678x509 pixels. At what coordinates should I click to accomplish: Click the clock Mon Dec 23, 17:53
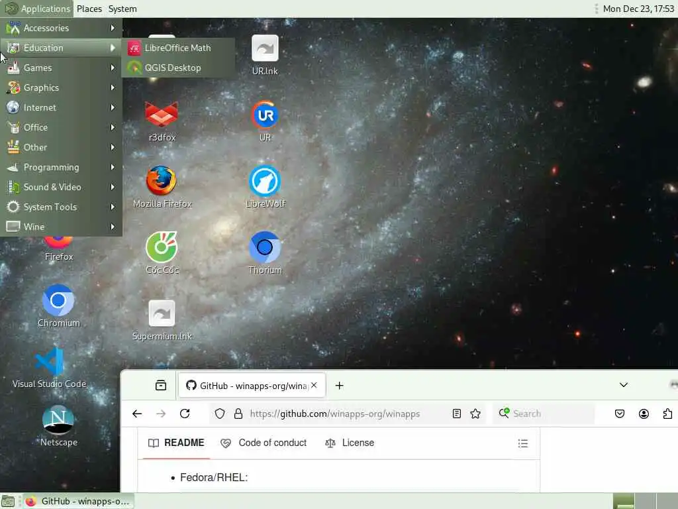[638, 9]
